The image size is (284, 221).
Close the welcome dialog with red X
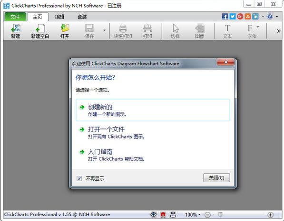pyautogui.click(x=225, y=62)
